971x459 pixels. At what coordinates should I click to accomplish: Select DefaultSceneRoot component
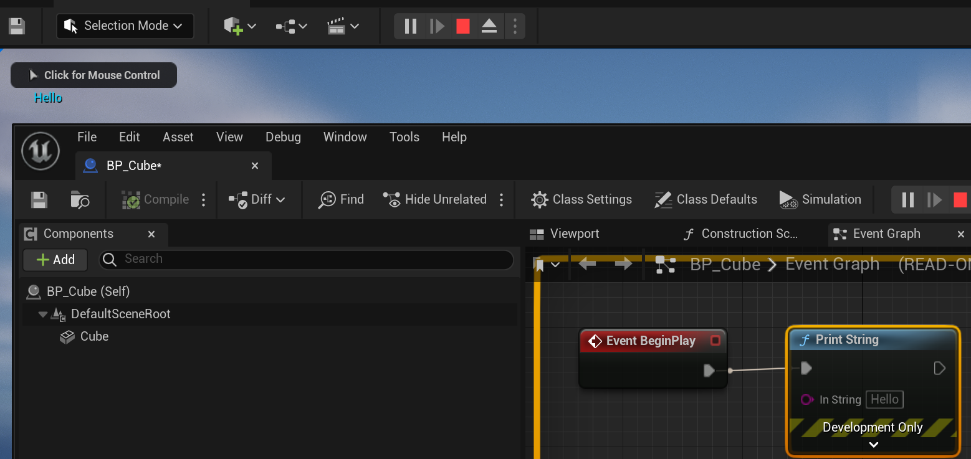tap(120, 314)
